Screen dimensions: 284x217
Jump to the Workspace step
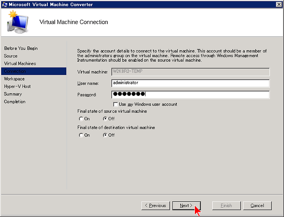pyautogui.click(x=14, y=79)
